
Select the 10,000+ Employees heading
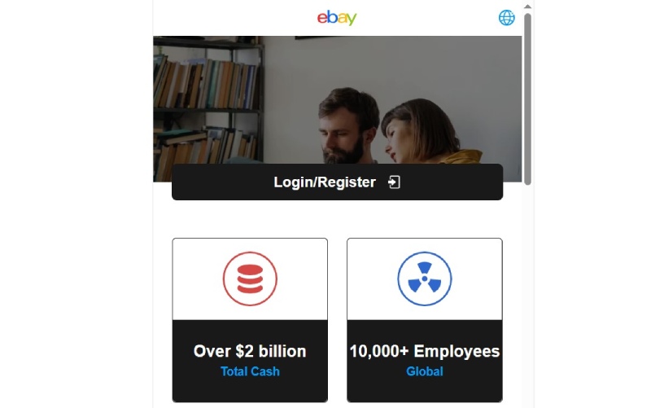pos(424,351)
